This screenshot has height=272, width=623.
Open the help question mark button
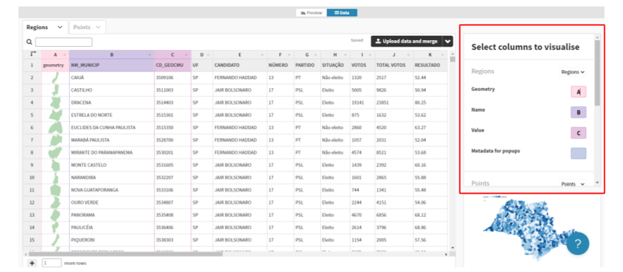pos(578,244)
